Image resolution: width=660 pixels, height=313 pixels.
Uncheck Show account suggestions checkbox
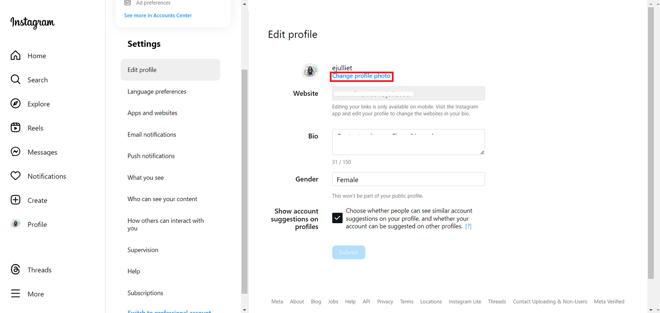tap(337, 218)
